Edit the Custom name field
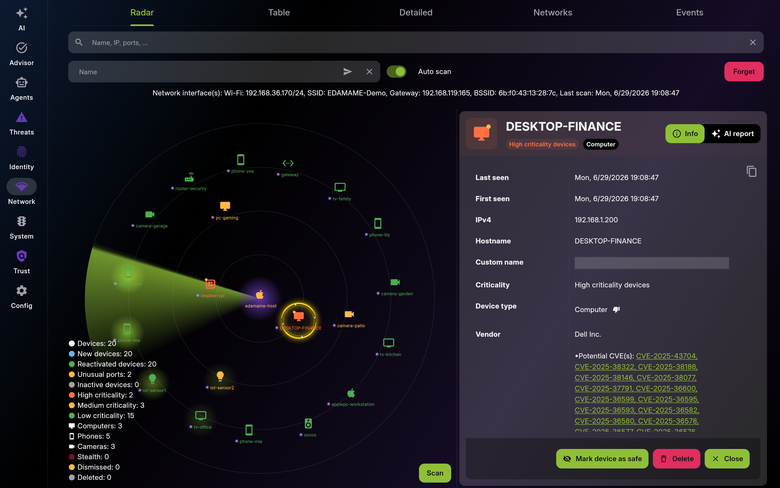The height and width of the screenshot is (488, 780). 651,263
